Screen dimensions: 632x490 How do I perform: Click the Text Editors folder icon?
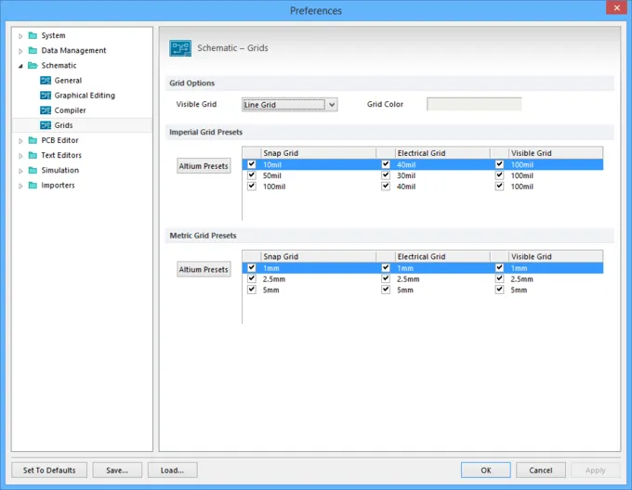pyautogui.click(x=33, y=155)
